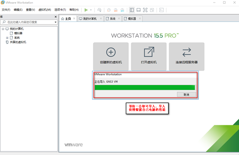Image resolution: width=239 pixels, height=155 pixels.
Task: Open the 帮助(H) menu
Action: pos(74,10)
